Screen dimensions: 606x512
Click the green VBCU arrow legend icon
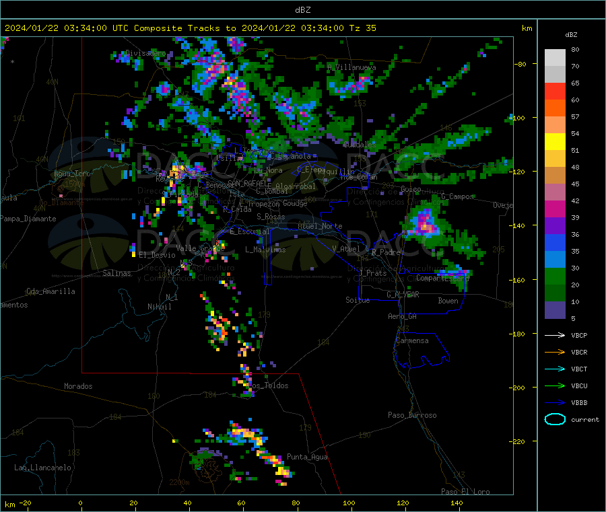(555, 386)
